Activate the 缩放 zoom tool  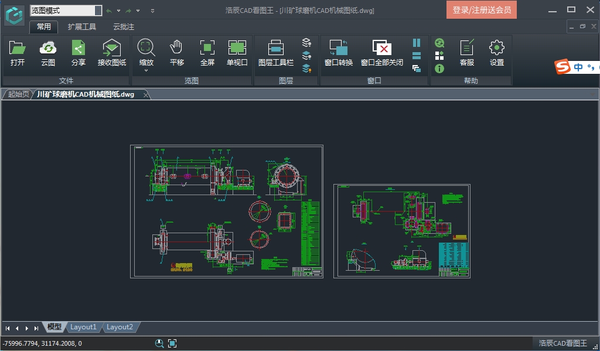(146, 53)
